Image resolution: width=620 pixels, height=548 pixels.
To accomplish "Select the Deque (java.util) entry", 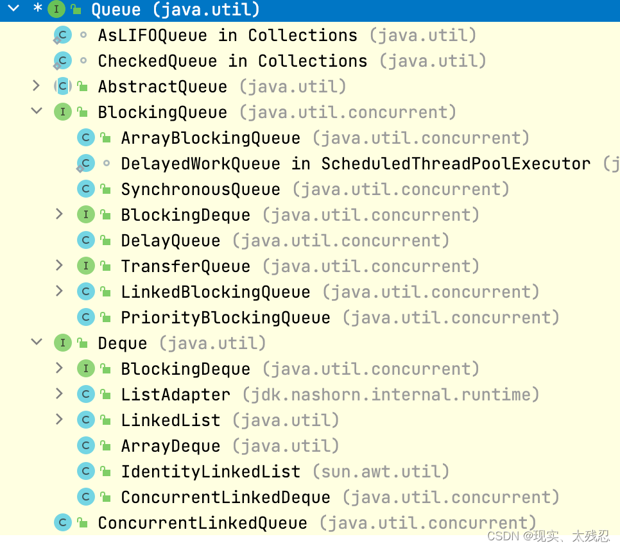I will (x=182, y=343).
